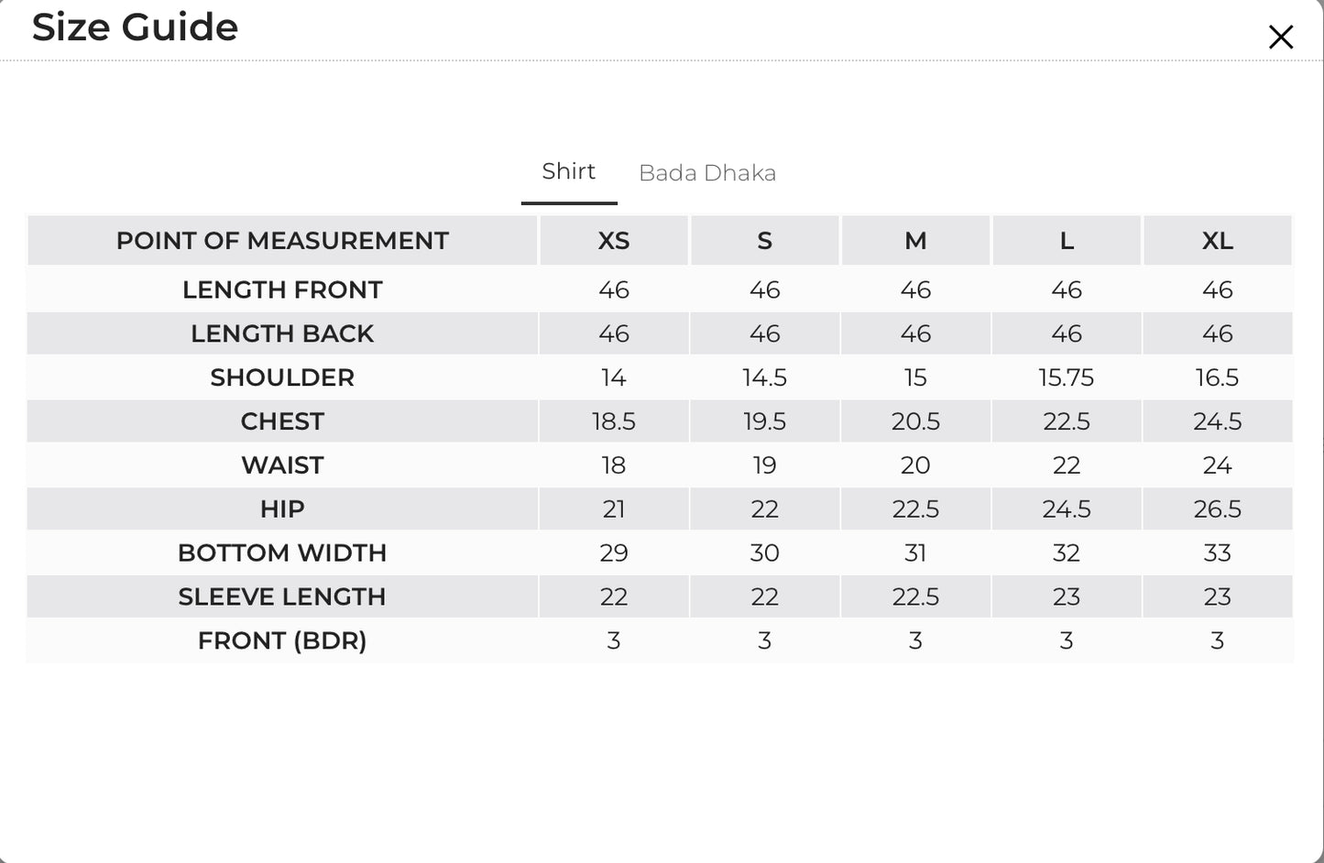Click the Sleeve Length row label
1324x863 pixels.
click(282, 597)
